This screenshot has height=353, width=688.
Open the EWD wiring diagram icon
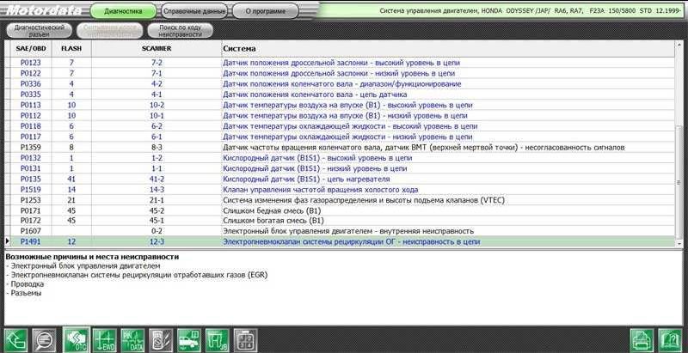(105, 340)
